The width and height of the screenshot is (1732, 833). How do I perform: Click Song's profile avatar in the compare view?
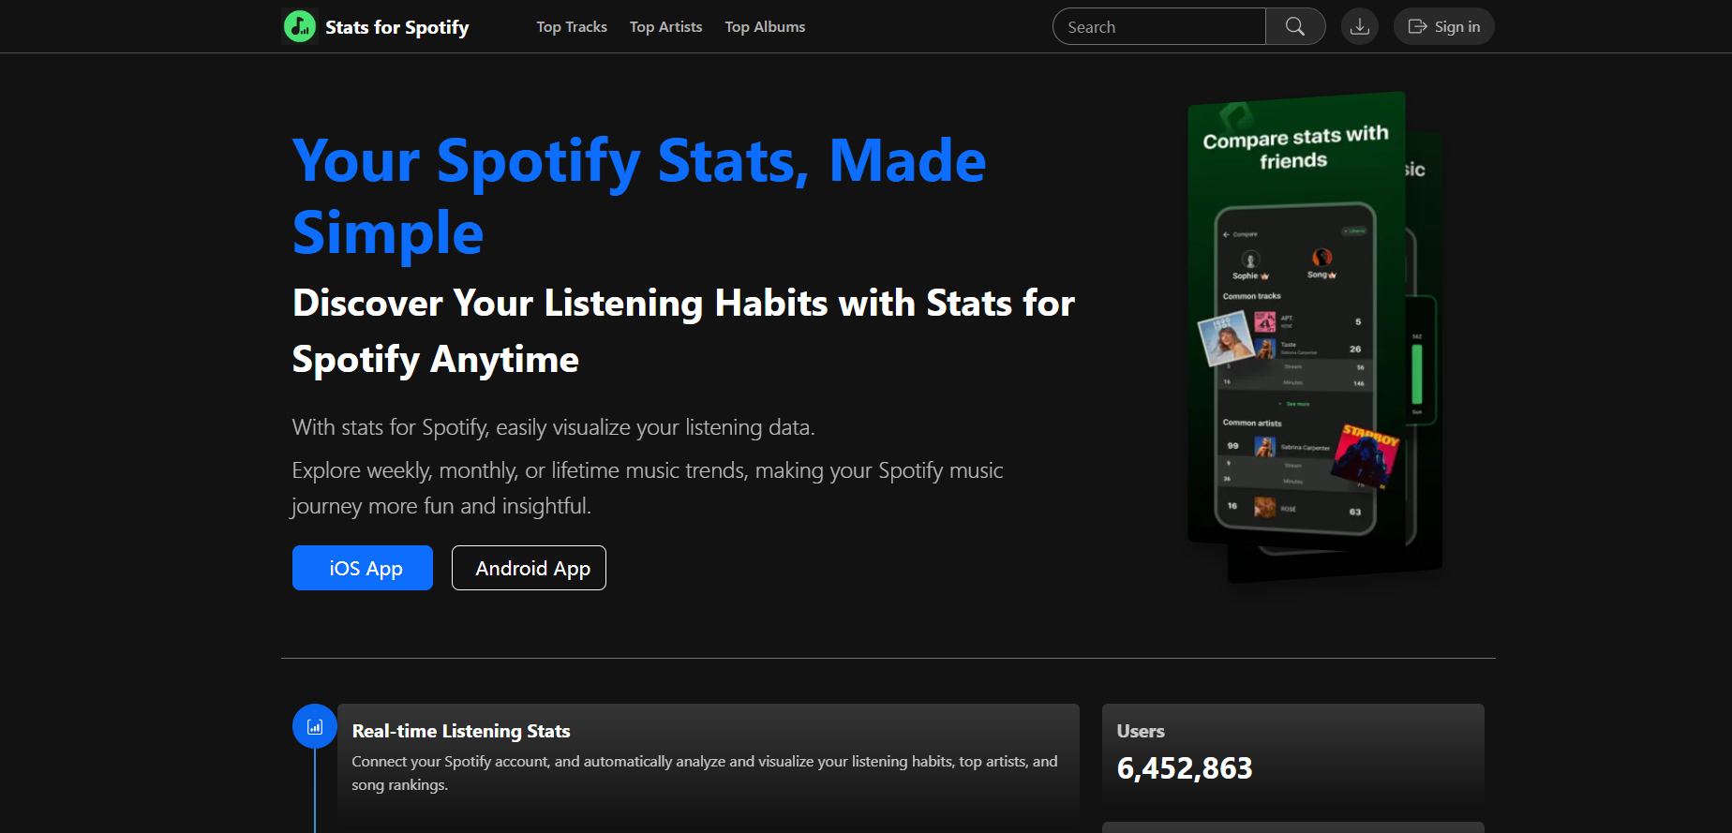(1322, 257)
